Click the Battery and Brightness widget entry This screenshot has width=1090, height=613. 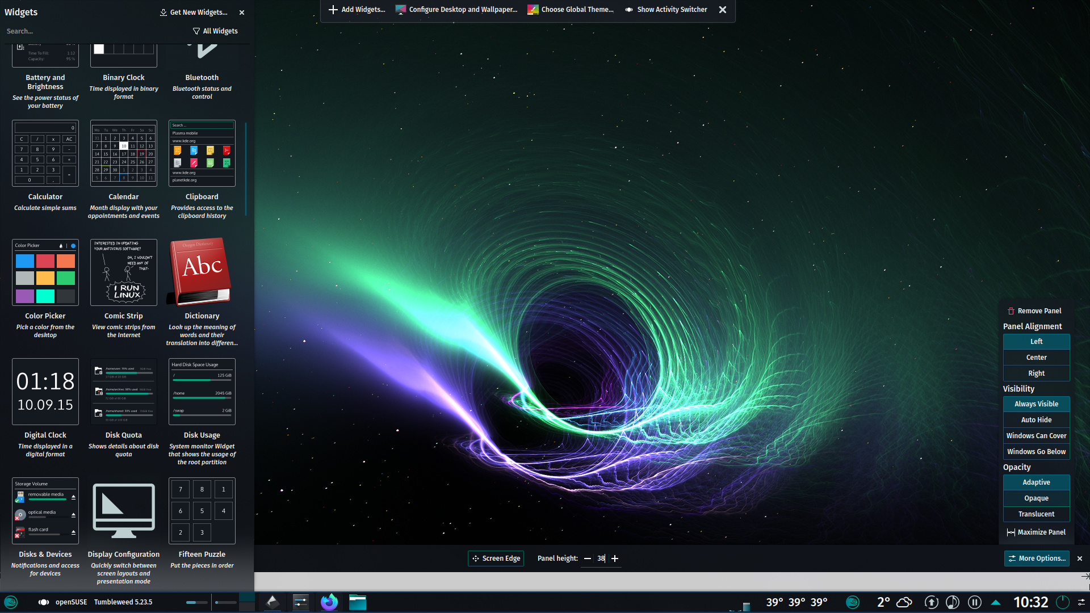(x=45, y=77)
